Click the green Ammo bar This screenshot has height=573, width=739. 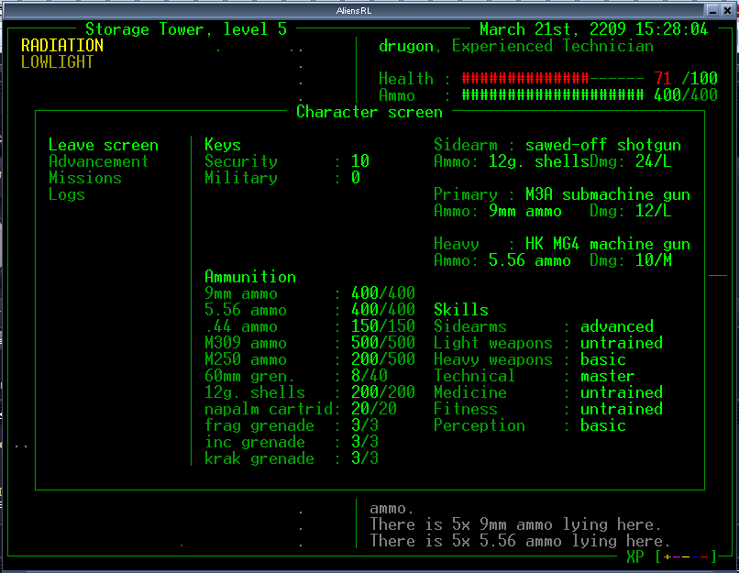point(553,95)
